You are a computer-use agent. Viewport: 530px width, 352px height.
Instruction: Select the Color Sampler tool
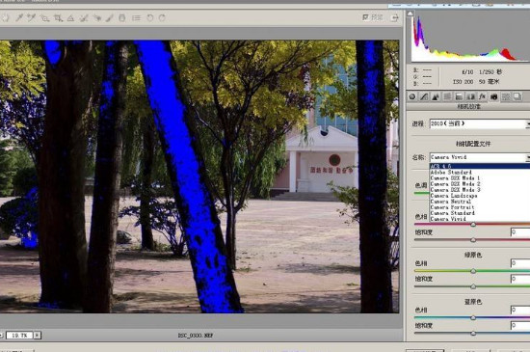(x=32, y=17)
